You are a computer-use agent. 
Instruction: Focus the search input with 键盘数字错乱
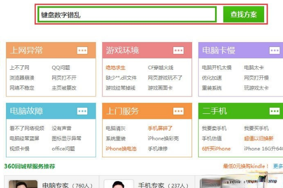click(127, 14)
